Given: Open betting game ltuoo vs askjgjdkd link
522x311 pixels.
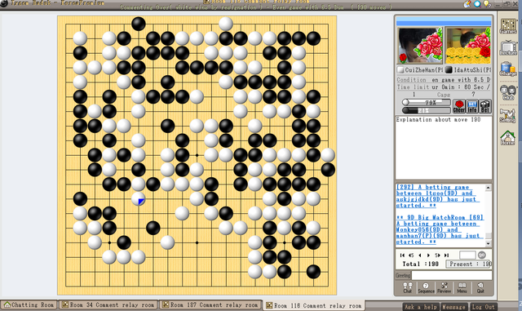Looking at the screenshot, I should pyautogui.click(x=437, y=197).
